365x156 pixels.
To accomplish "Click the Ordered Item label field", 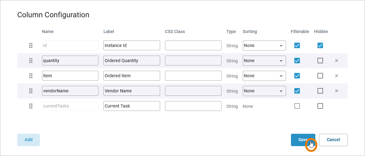I will tap(131, 76).
